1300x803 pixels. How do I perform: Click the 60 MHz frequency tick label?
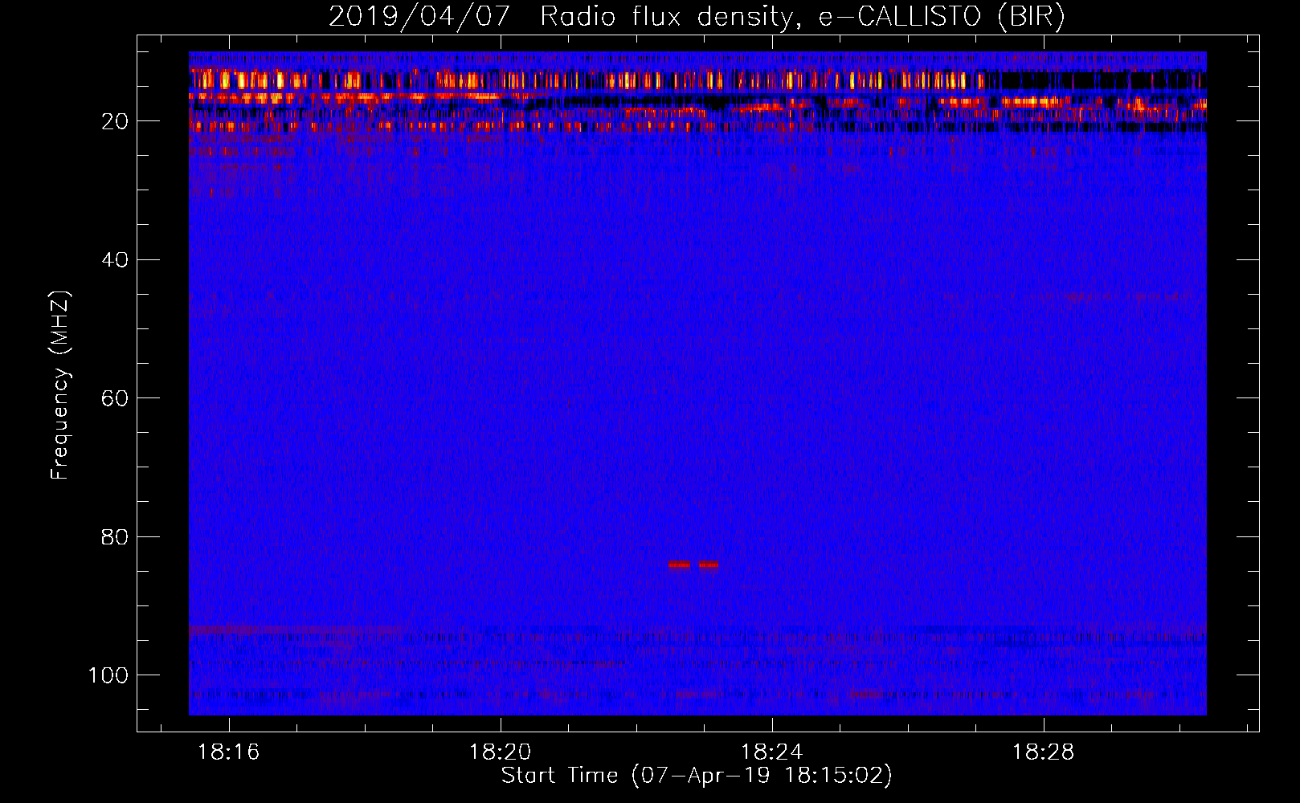[115, 398]
